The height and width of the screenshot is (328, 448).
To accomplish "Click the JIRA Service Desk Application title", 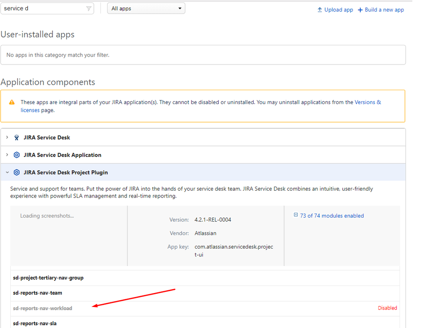I will click(x=62, y=155).
